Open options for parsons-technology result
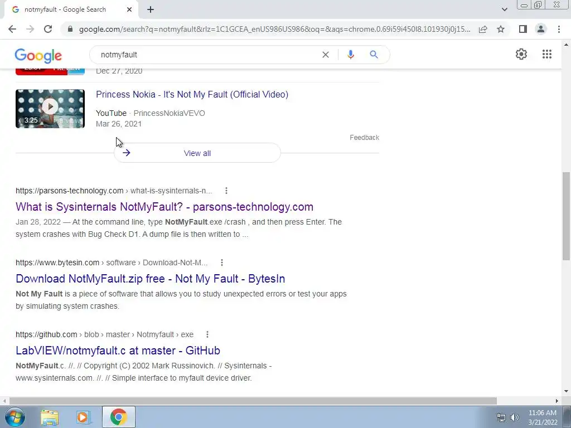 point(226,191)
